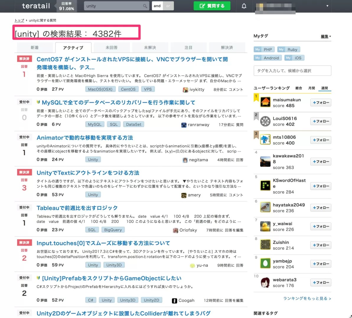This screenshot has width=352, height=318.
Task: Open the CentOS7 VPS question
Action: point(132,63)
